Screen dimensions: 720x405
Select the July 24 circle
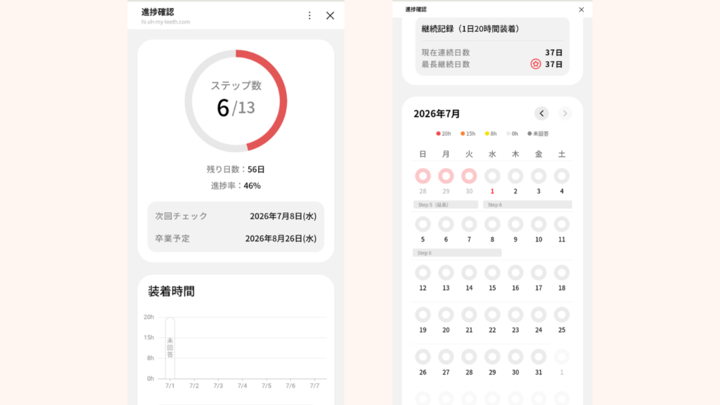539,314
